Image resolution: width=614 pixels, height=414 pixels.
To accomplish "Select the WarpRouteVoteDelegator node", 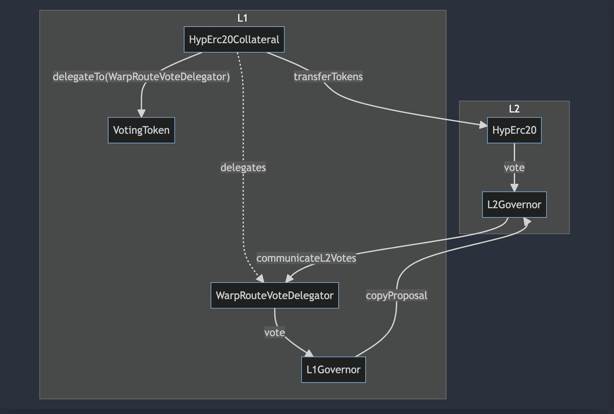I will (275, 295).
